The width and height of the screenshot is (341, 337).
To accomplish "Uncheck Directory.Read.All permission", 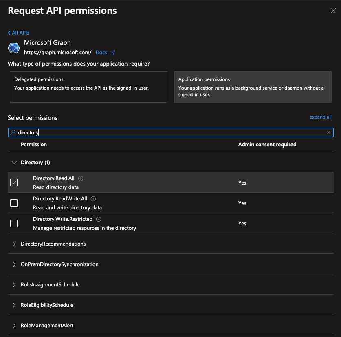I will click(14, 183).
